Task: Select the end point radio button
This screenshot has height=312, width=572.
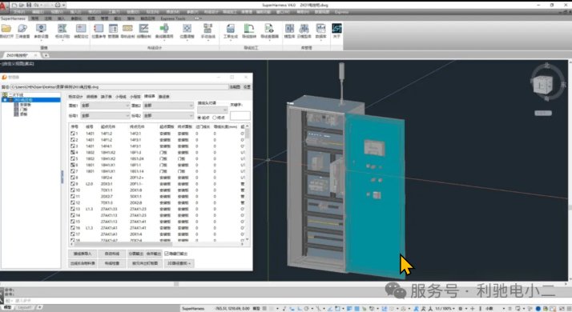Action: (215, 118)
